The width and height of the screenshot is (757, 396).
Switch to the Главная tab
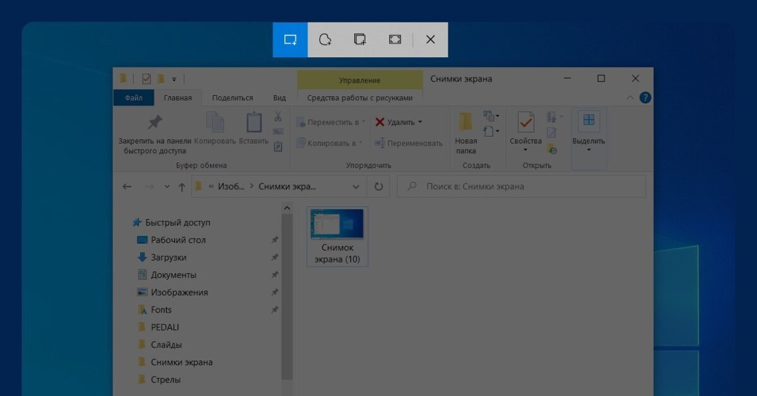pos(178,98)
